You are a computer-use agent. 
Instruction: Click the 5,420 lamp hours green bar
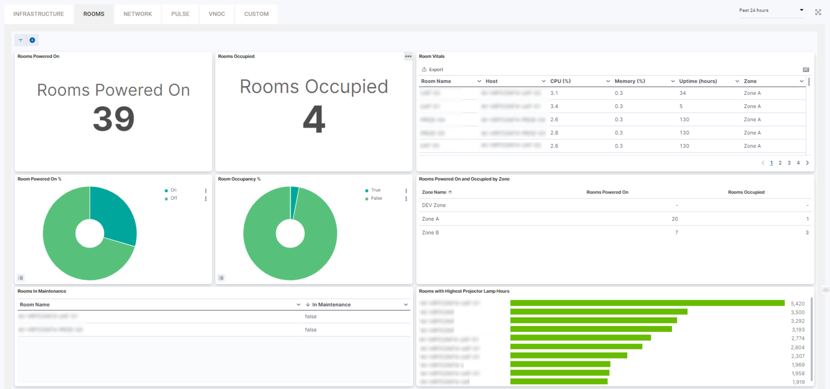click(647, 303)
